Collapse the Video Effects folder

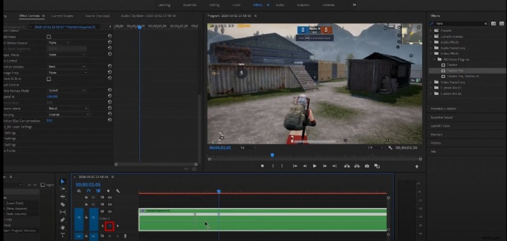coord(431,54)
